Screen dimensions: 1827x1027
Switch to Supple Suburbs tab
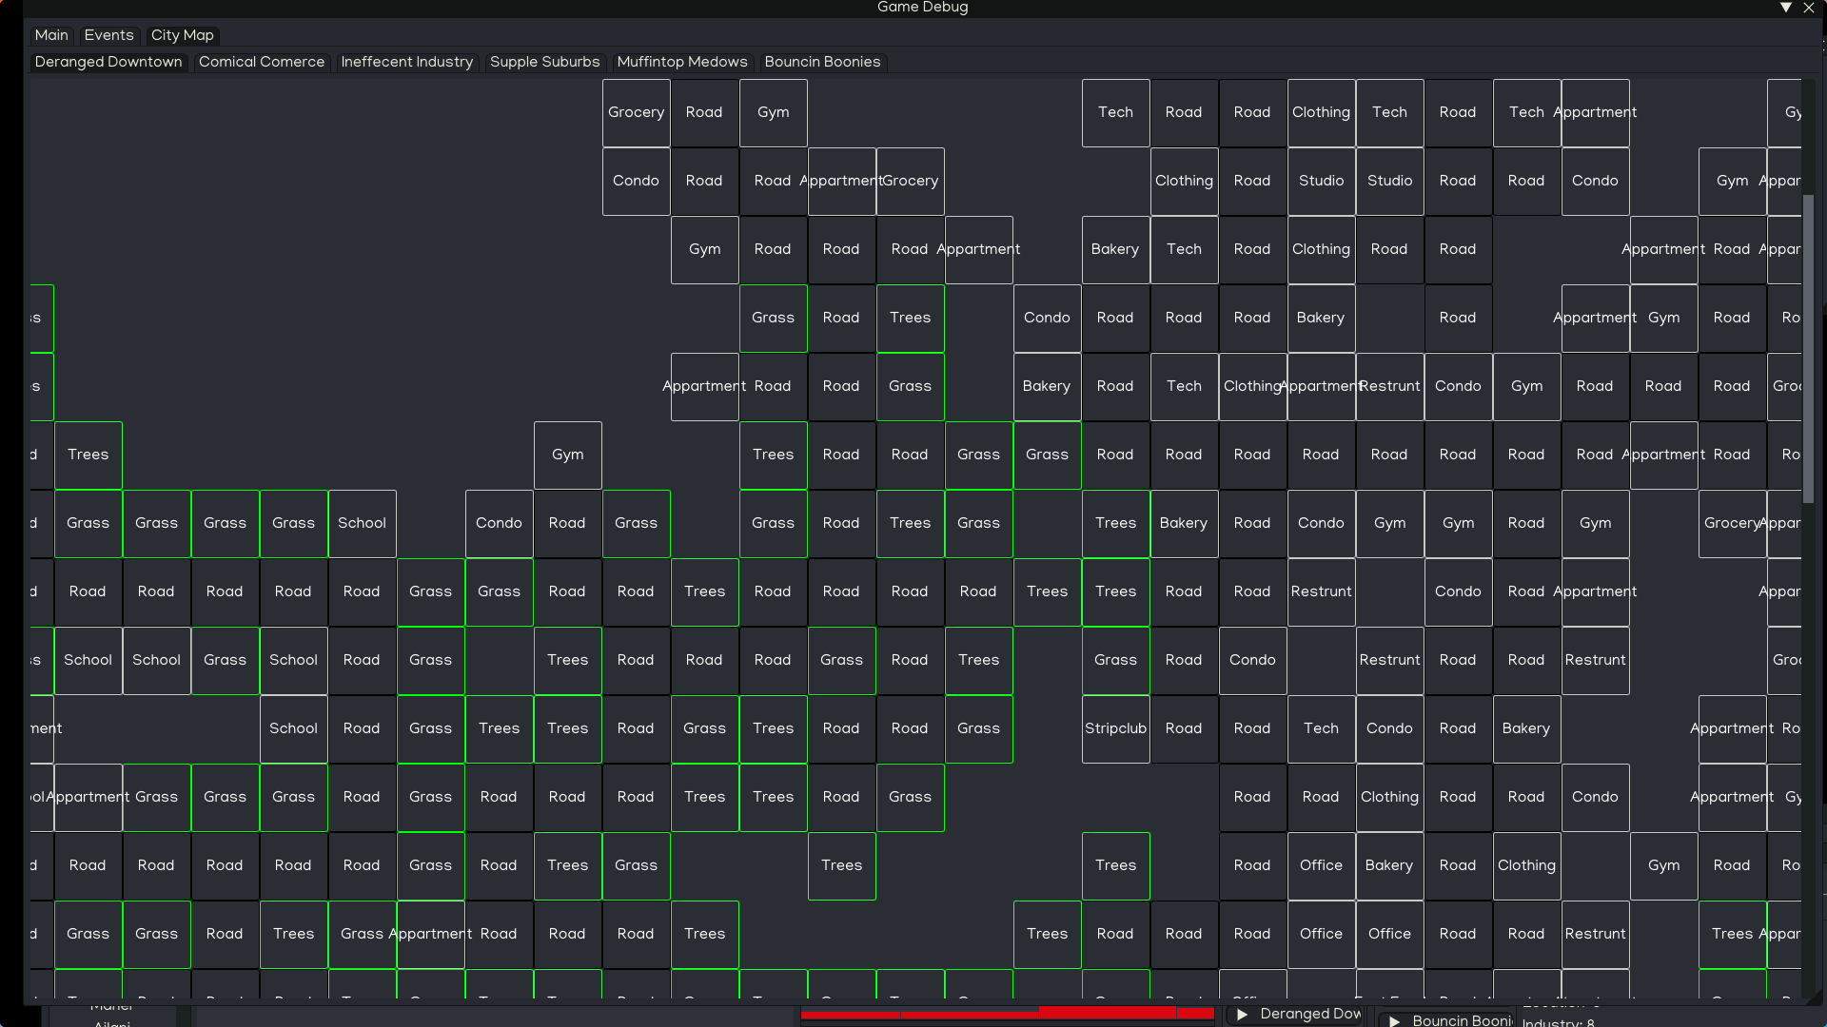(x=544, y=62)
